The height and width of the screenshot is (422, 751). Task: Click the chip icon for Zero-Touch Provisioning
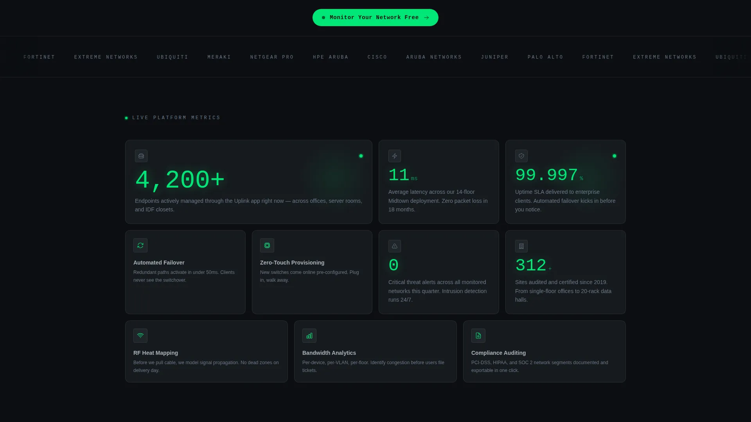coord(267,245)
